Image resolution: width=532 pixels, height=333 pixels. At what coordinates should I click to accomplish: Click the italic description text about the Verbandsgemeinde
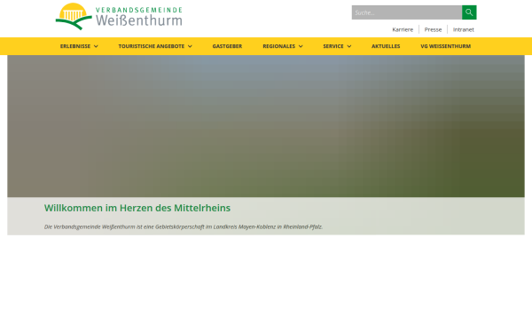click(x=184, y=226)
